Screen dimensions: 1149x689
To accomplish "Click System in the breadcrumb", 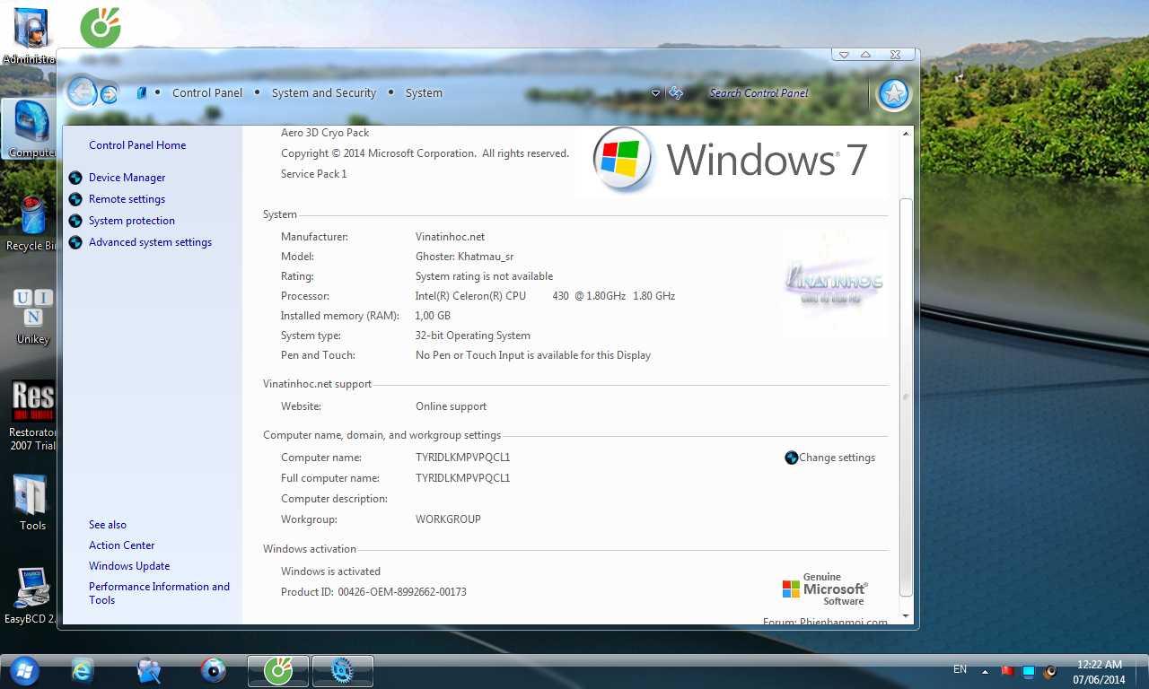I will 424,92.
